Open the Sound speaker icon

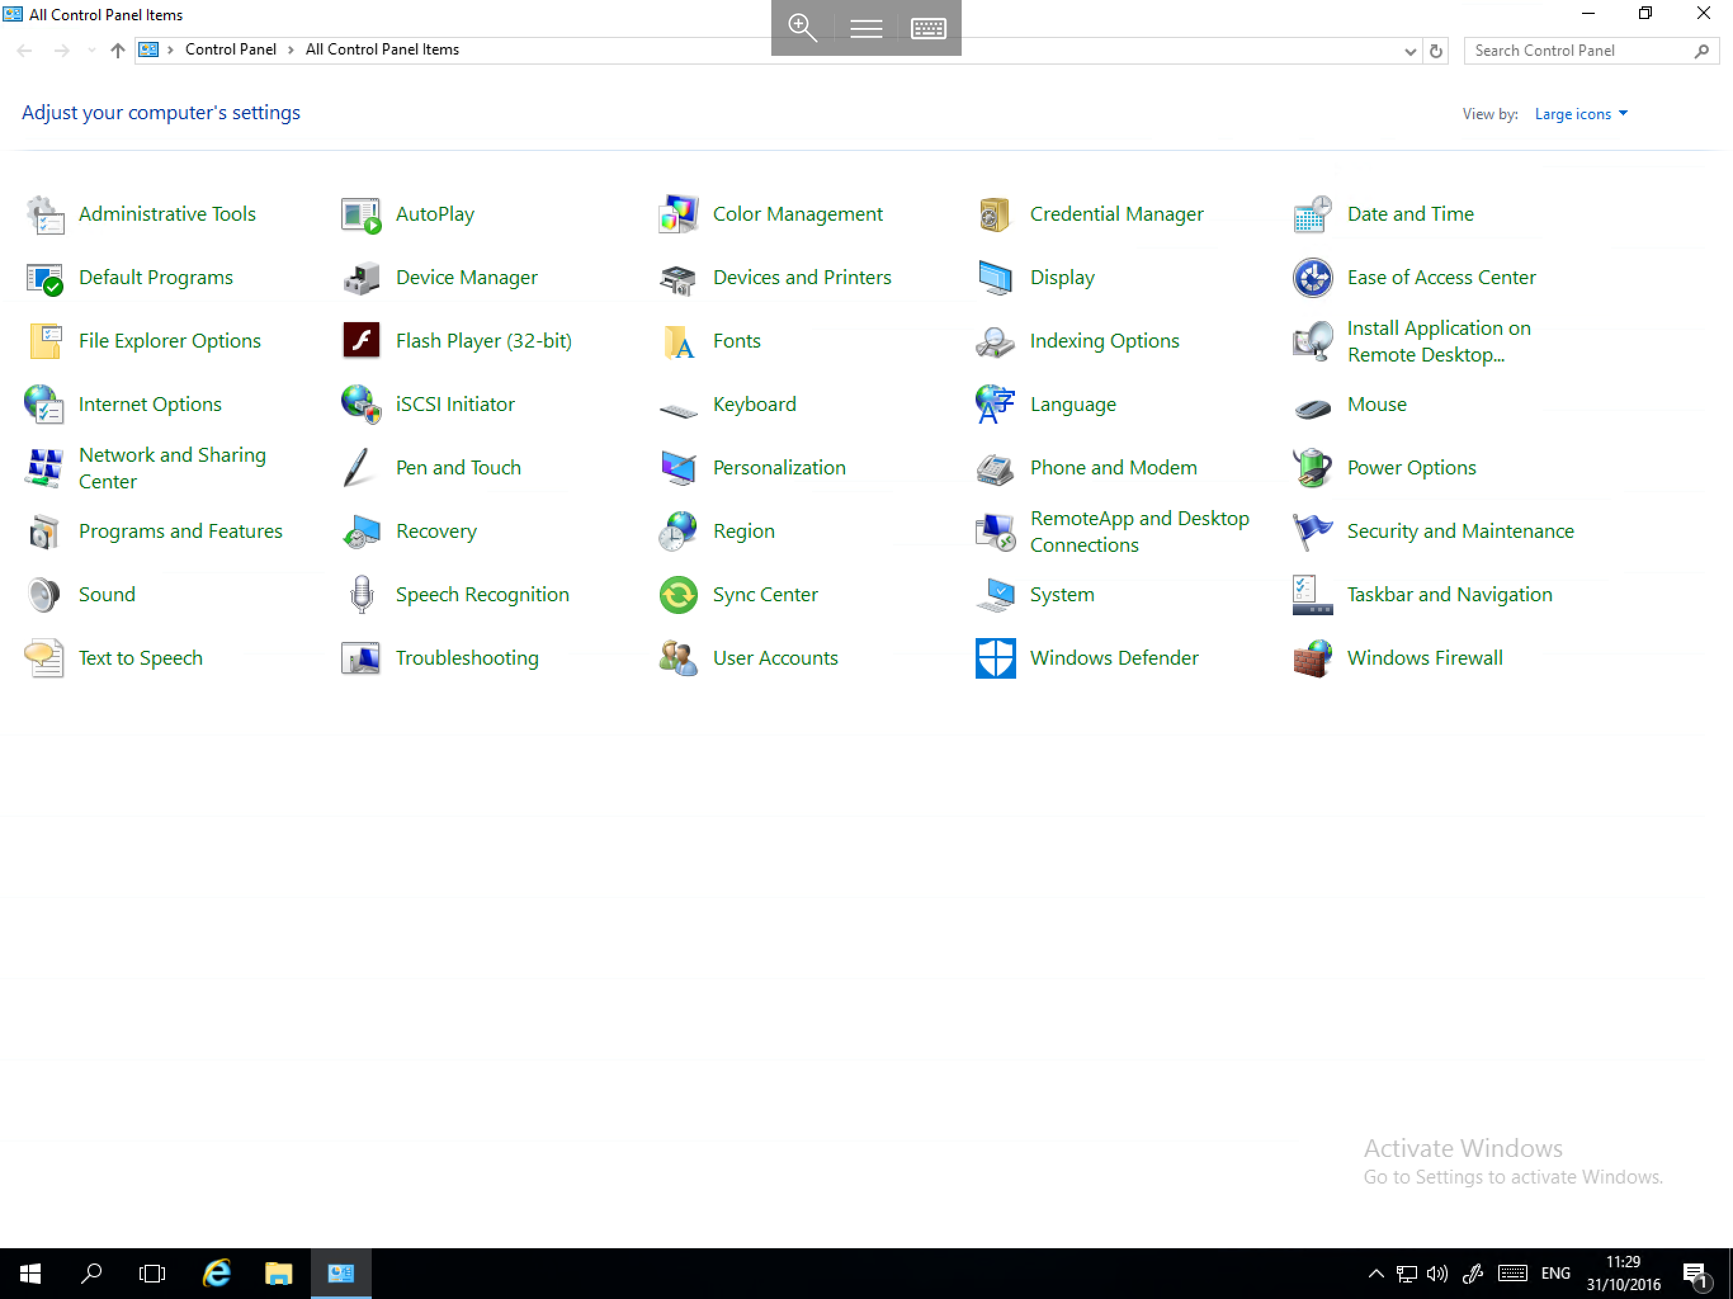click(44, 596)
